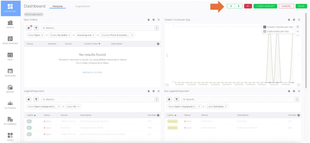Open Not urgent/Important widget settings
Screen dimensions: 310x143
coord(294,91)
